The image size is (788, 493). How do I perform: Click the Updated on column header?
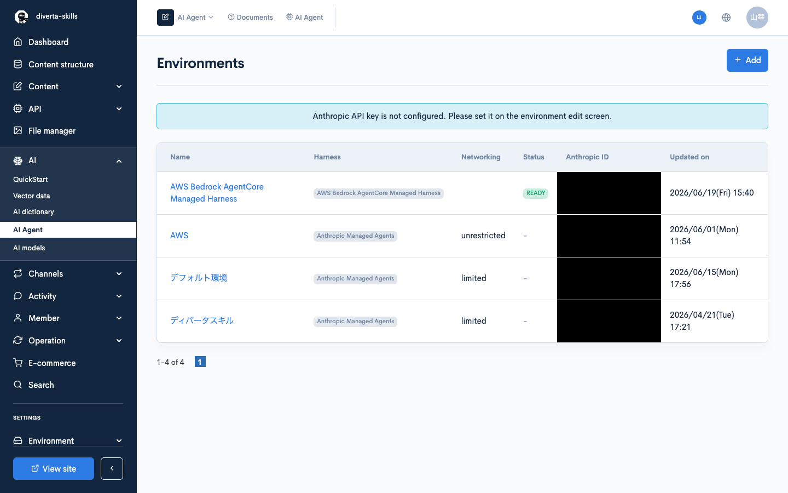(690, 157)
